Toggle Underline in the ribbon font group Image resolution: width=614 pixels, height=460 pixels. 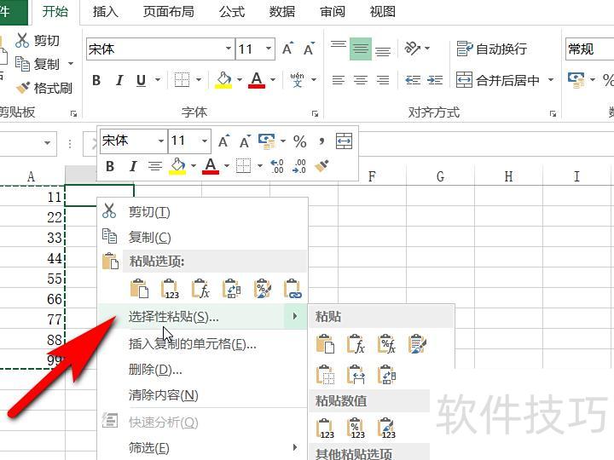click(141, 80)
